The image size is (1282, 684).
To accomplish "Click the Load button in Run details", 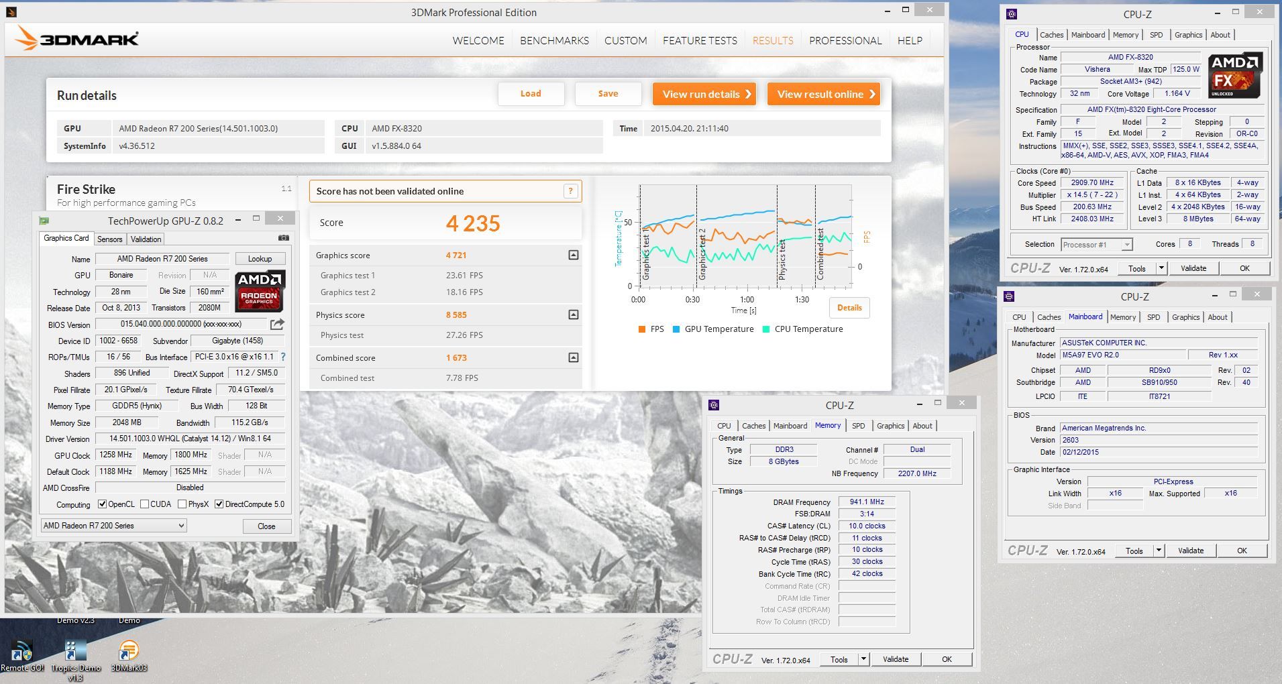I will [531, 94].
